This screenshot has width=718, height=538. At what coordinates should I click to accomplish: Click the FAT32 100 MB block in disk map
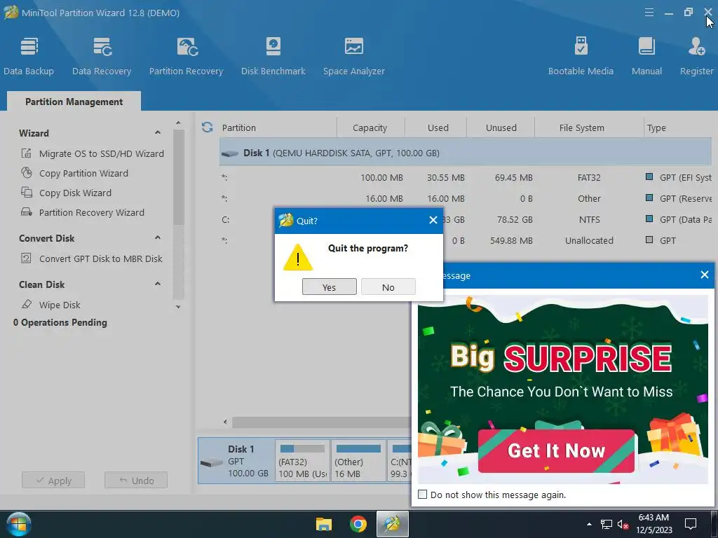[x=302, y=461]
